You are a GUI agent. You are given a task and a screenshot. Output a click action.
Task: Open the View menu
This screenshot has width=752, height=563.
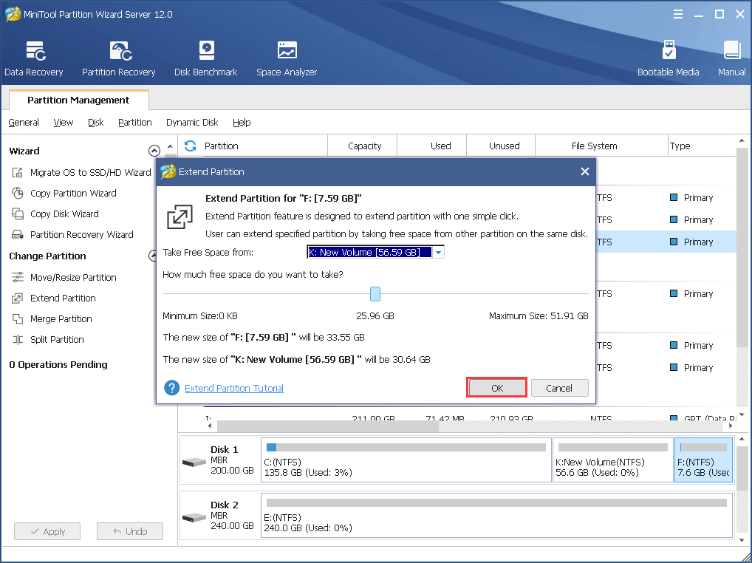64,123
